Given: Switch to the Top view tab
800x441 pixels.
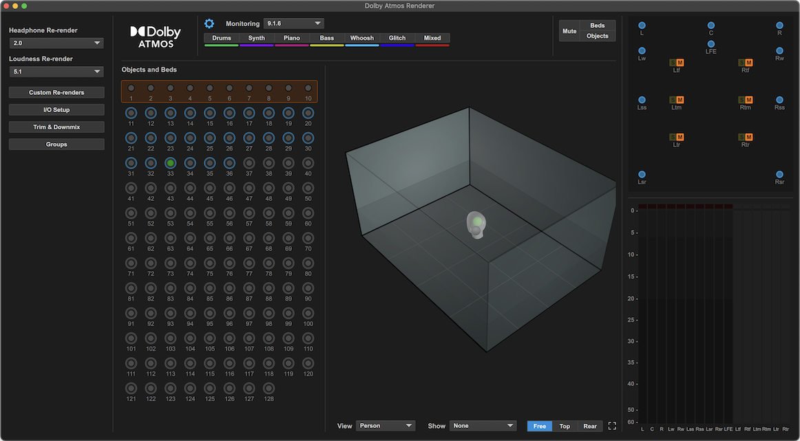Looking at the screenshot, I should [x=565, y=427].
